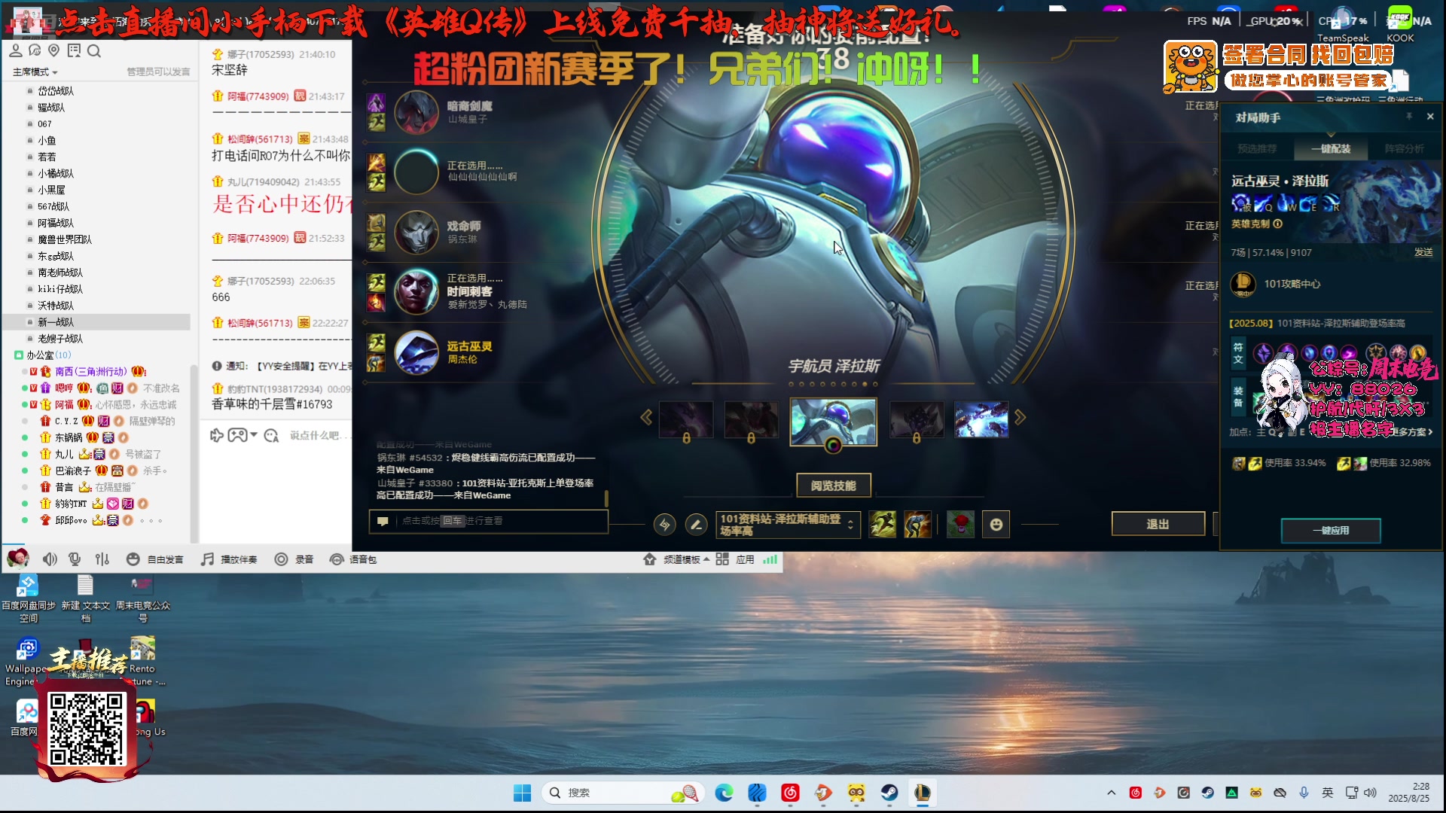The height and width of the screenshot is (813, 1446).
Task: Open the channel list/note icon in YY toolbar
Action: tap(74, 50)
